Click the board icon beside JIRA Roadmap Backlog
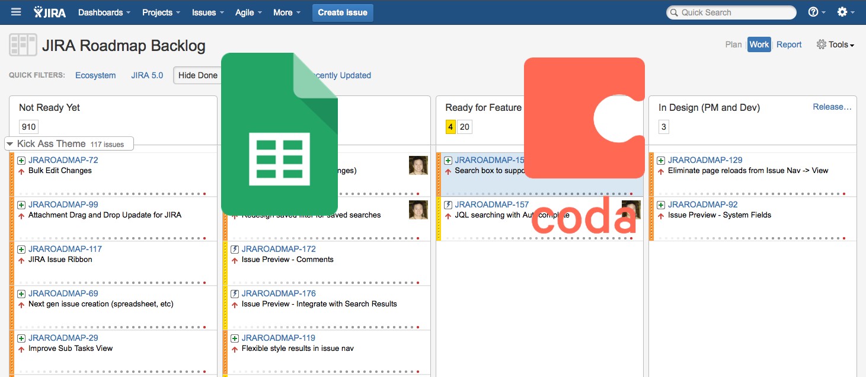Viewport: 866px width, 377px height. [23, 45]
